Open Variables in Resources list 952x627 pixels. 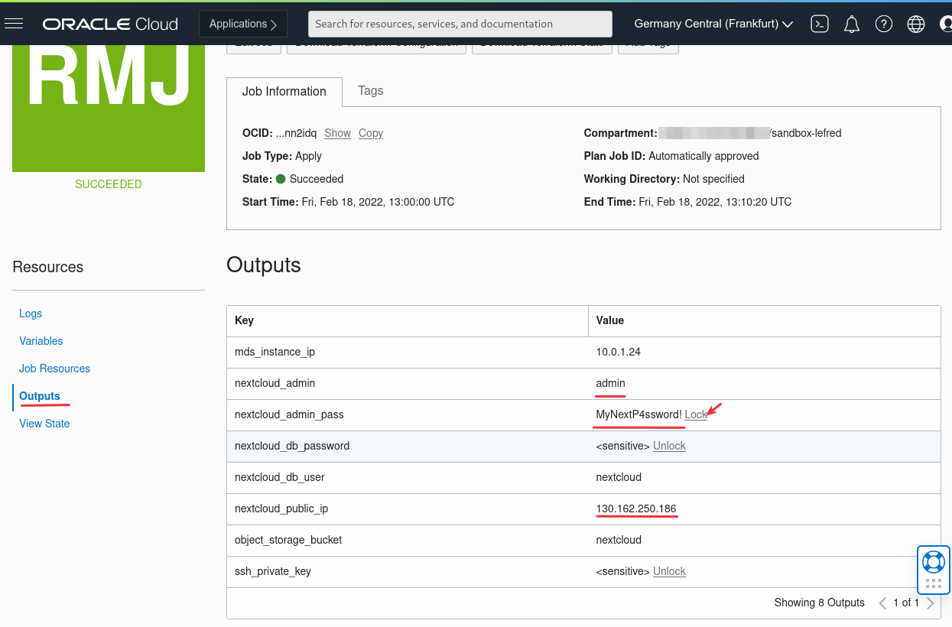pyautogui.click(x=41, y=341)
